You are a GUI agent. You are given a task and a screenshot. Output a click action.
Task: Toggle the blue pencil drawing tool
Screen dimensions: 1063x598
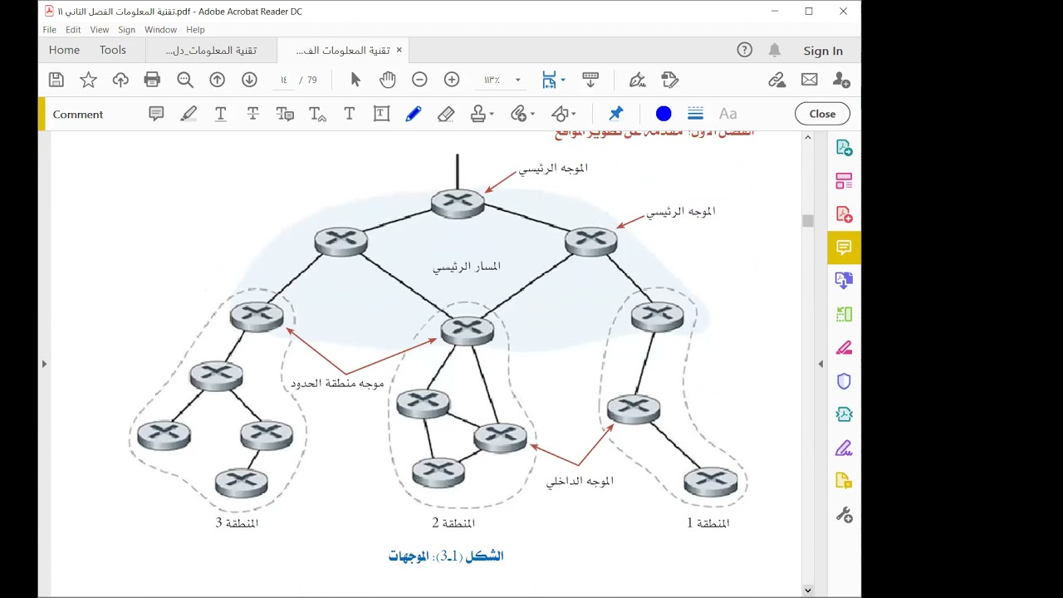pos(414,114)
